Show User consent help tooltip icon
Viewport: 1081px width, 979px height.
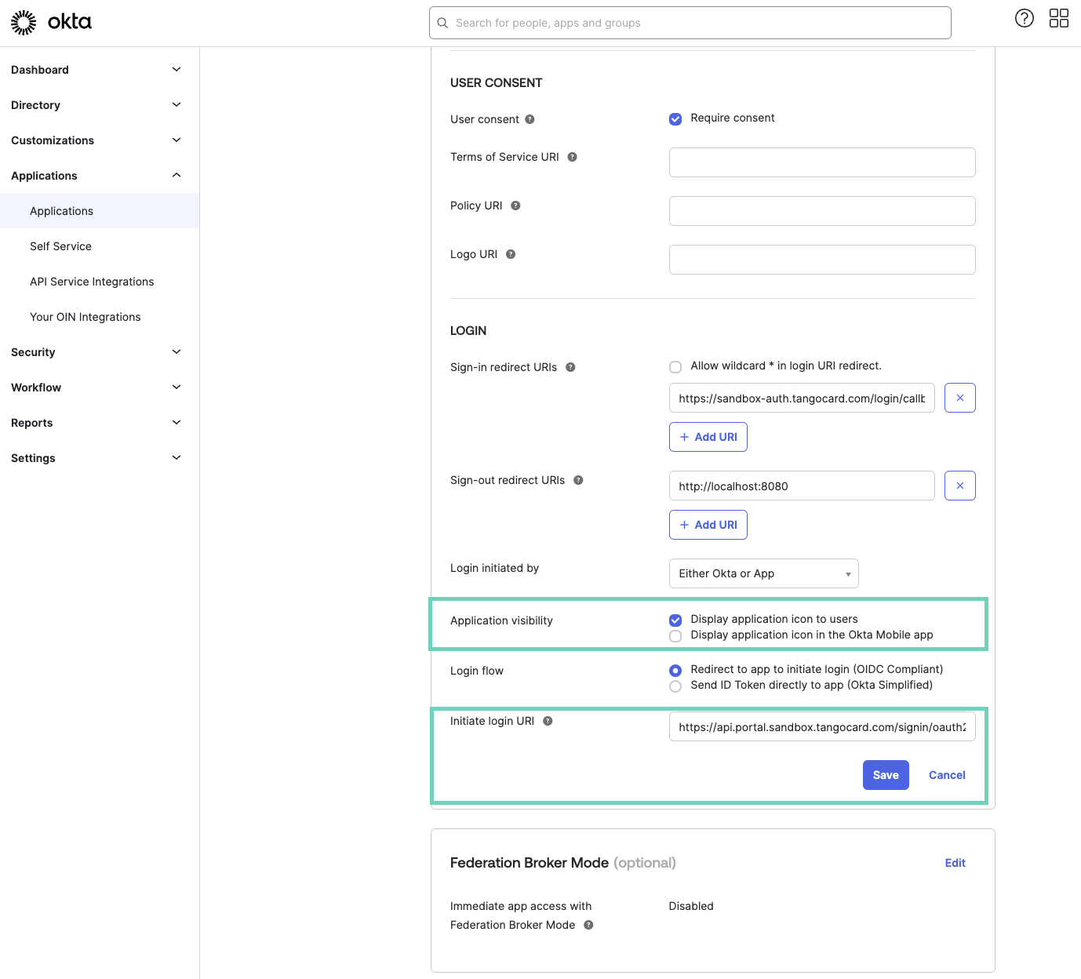[530, 119]
